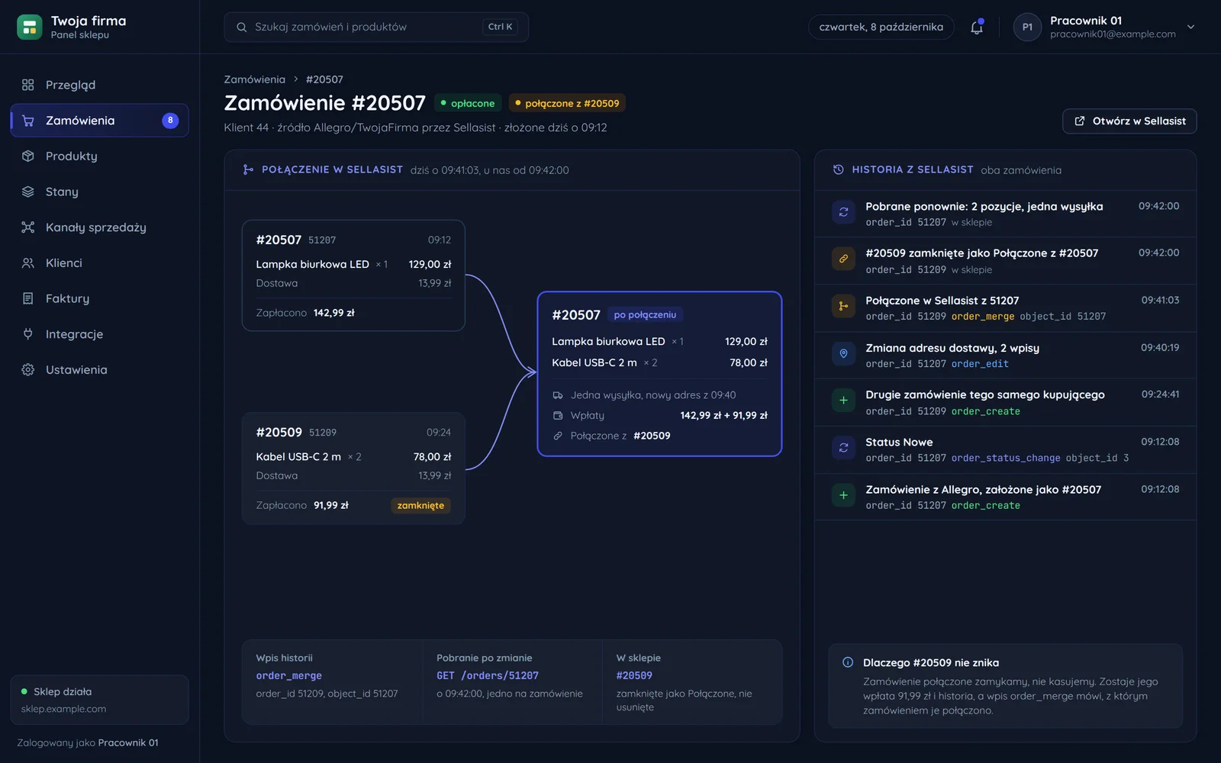Click the Twoja firma logo icon
The width and height of the screenshot is (1221, 763).
coord(29,27)
